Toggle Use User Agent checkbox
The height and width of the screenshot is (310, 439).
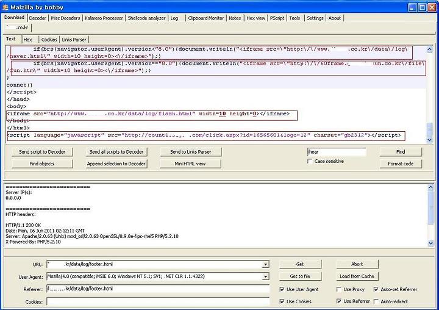click(x=282, y=289)
